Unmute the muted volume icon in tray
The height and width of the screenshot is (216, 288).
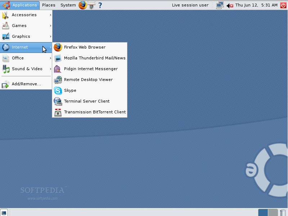[229, 5]
